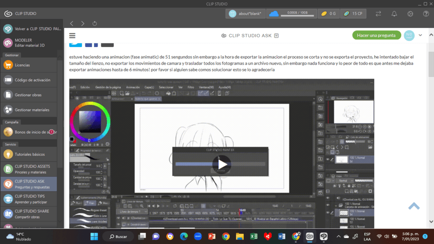The height and width of the screenshot is (244, 434).
Task: Open Bonos de inicio de sesión
Action: click(29, 132)
